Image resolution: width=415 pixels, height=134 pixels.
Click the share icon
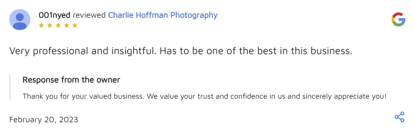[x=399, y=117]
